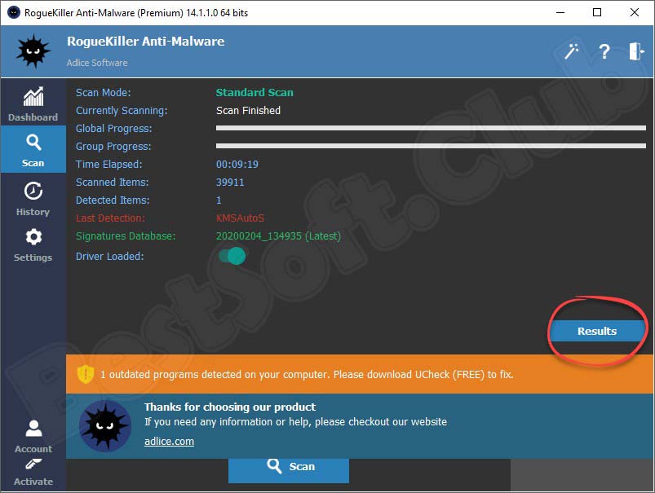Viewport: 655px width, 493px height.
Task: Click the exit door icon in header
Action: (636, 51)
